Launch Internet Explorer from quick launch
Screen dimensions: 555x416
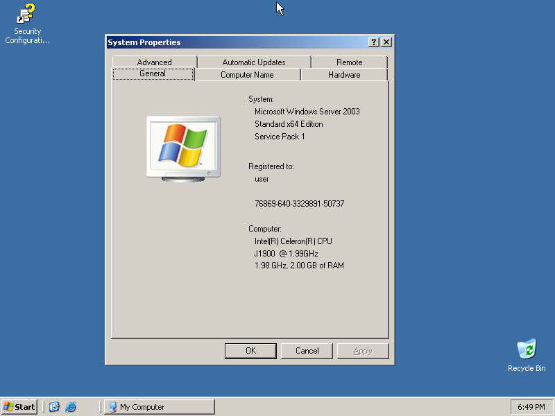click(71, 407)
